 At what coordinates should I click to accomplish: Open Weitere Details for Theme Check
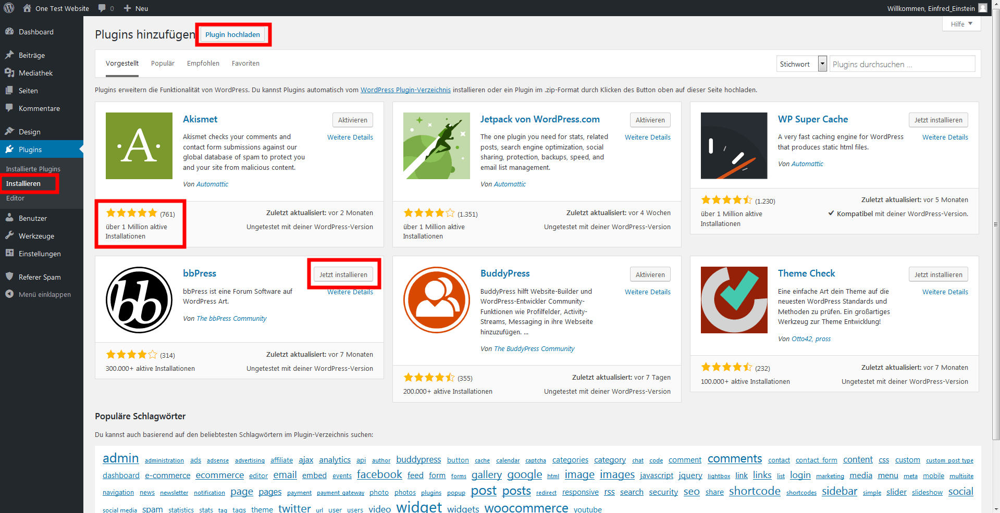pyautogui.click(x=945, y=292)
